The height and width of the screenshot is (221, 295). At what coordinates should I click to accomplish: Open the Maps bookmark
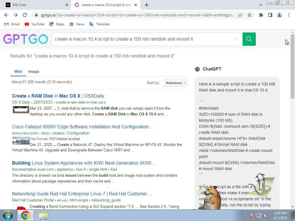point(57,24)
